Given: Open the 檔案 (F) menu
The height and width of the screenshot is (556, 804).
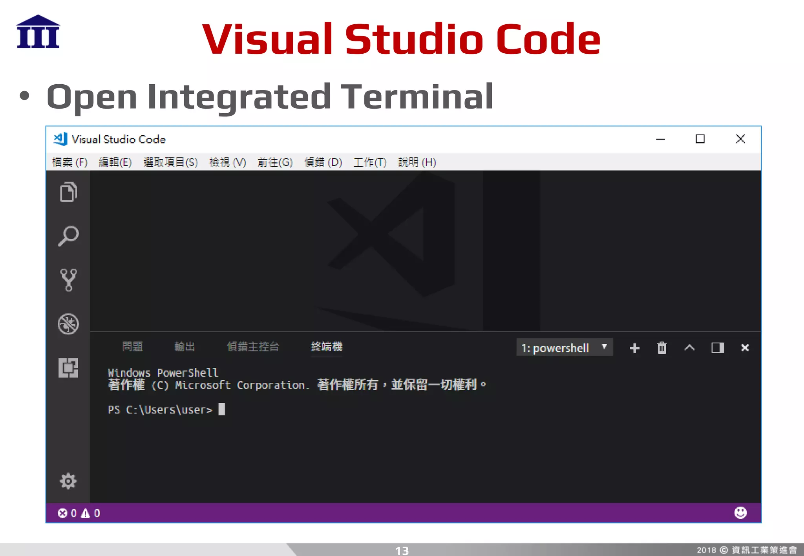Looking at the screenshot, I should [69, 162].
